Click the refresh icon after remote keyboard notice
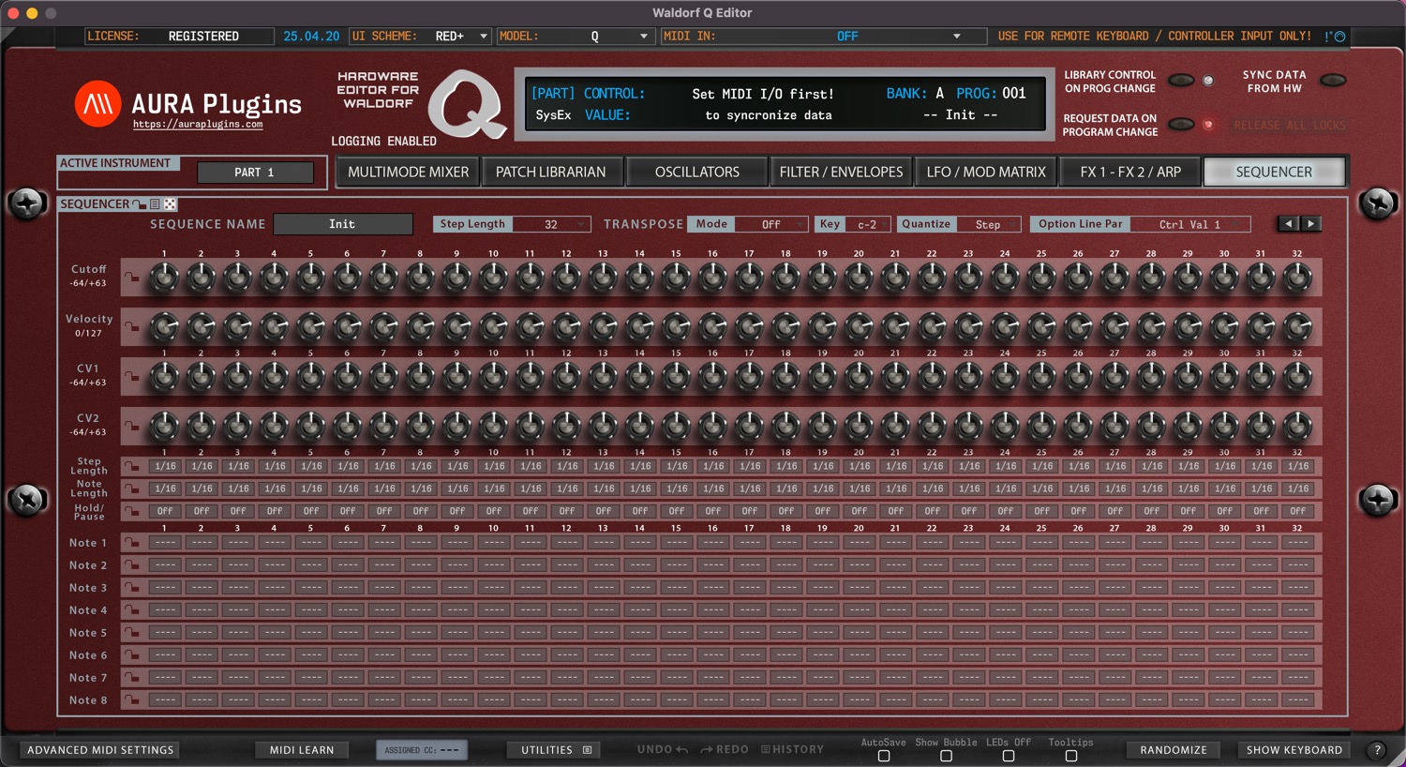Viewport: 1406px width, 767px height. click(x=1339, y=37)
